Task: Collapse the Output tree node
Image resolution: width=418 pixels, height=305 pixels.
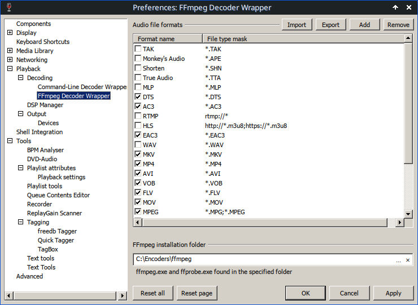Action: 20,114
